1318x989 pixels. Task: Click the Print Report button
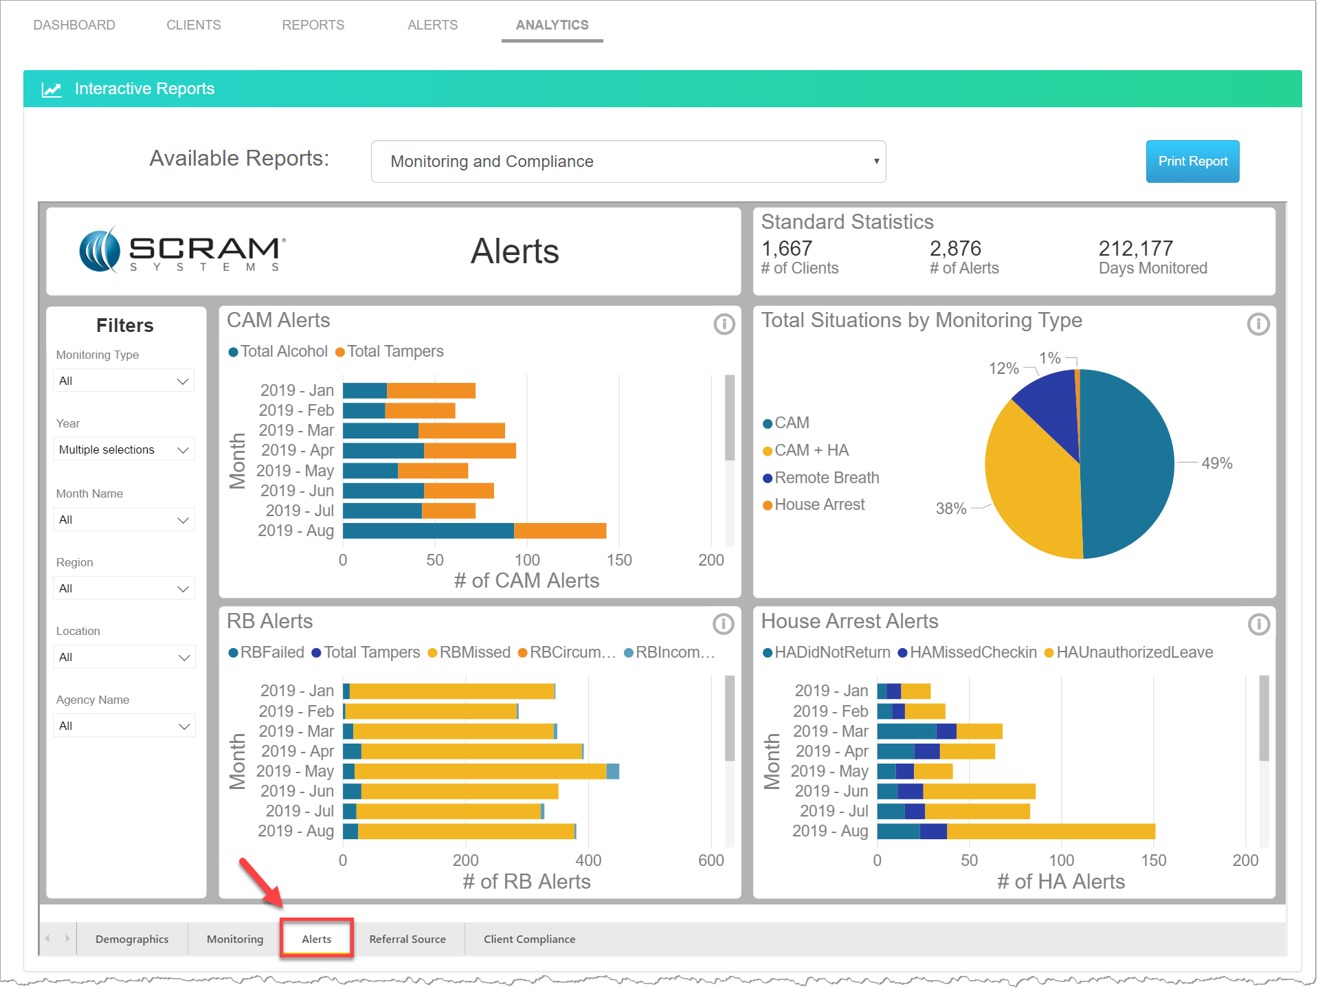tap(1192, 162)
